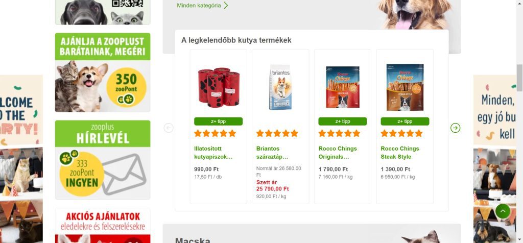Click the previous arrow on product carousel
Image resolution: width=523 pixels, height=243 pixels.
(169, 128)
